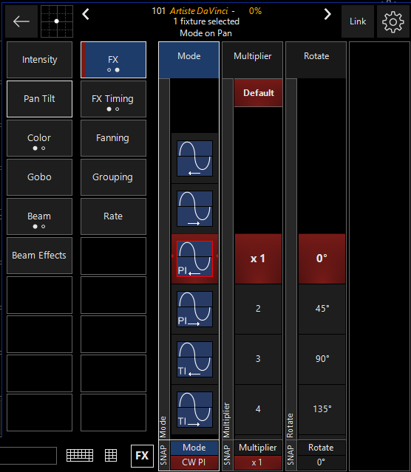Go to next fixture with right chevron
Screen dimensions: 411x472
pyautogui.click(x=327, y=14)
